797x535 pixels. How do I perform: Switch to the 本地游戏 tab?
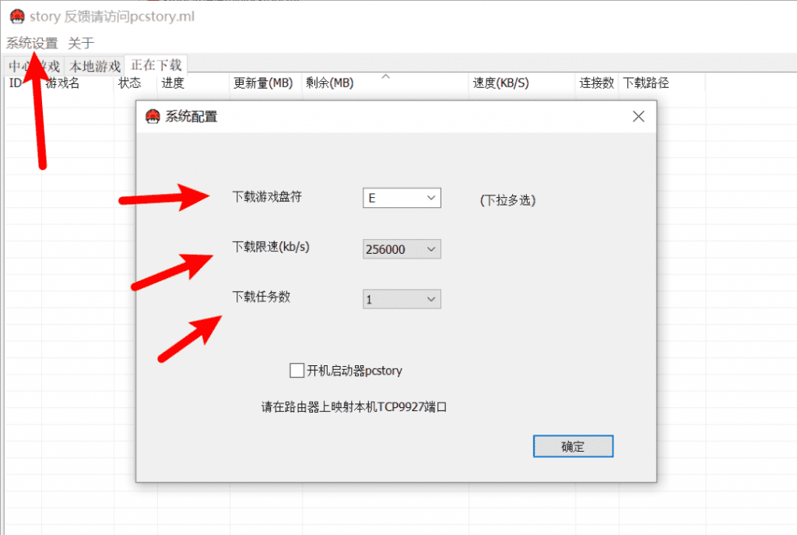point(94,66)
